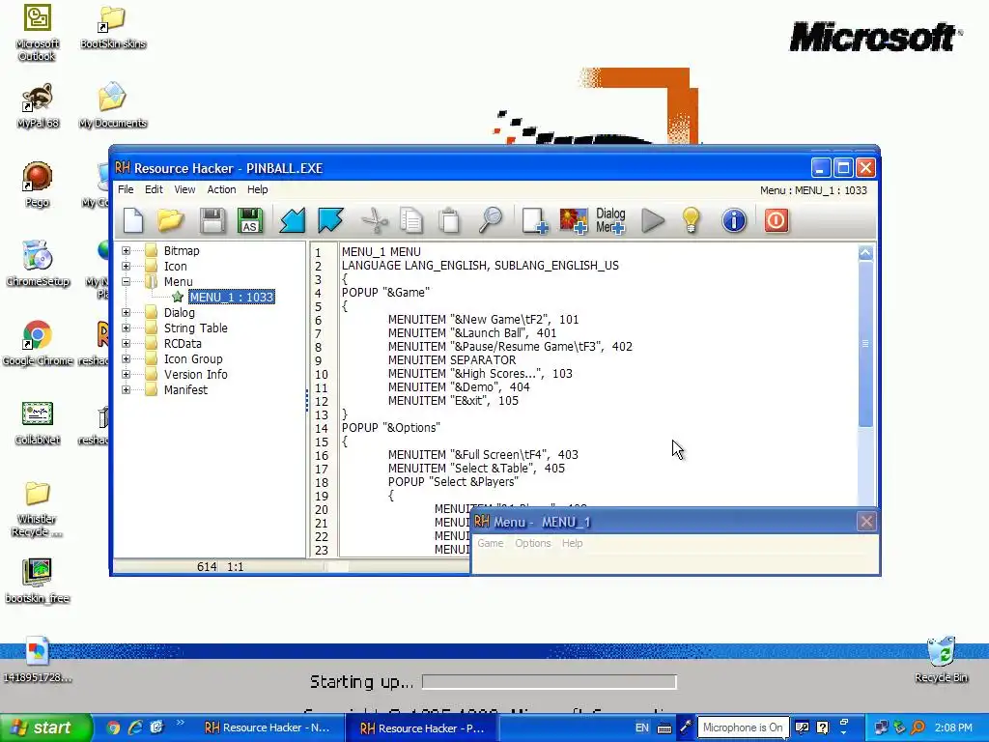
Task: Click the Microphone is On language bar button
Action: 742,728
